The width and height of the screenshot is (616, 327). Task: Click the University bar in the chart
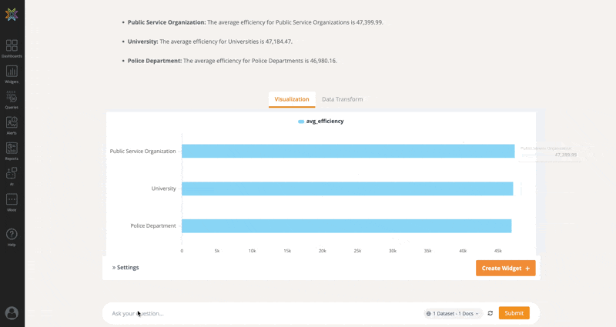(346, 189)
